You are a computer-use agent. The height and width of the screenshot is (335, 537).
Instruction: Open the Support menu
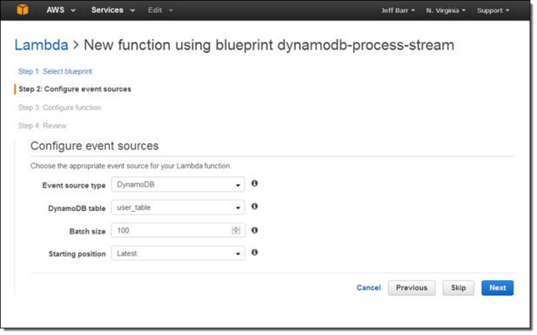tap(493, 10)
